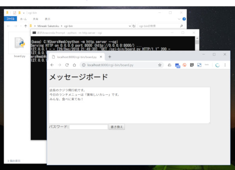Click the Explorer up-directory arrow
Image resolution: width=235 pixels, height=170 pixels.
(x=25, y=26)
